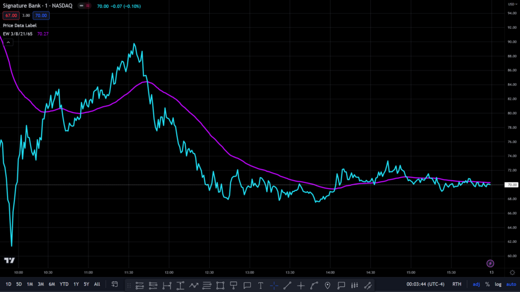Screen dimensions: 520x292
Task: Click the −0.07 (−0.10%) price change text
Action: pos(126,6)
